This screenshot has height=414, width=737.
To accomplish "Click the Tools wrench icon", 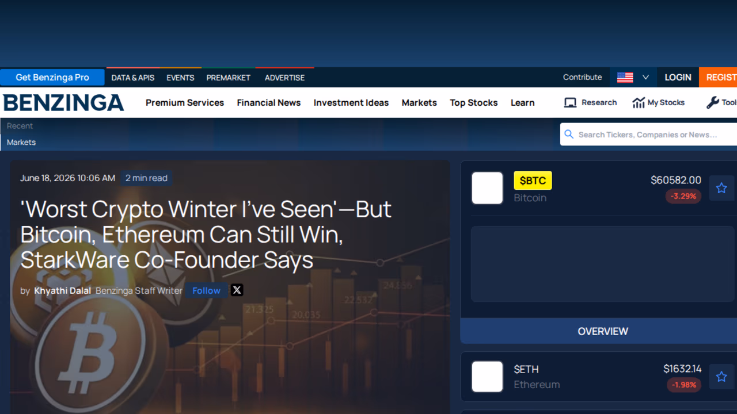I will point(712,102).
